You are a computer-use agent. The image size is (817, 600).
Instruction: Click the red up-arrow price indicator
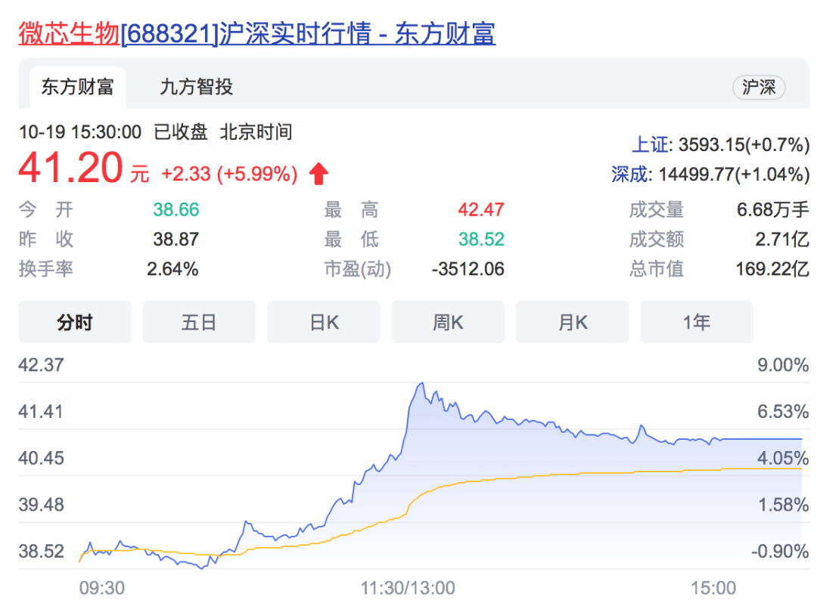click(x=318, y=174)
